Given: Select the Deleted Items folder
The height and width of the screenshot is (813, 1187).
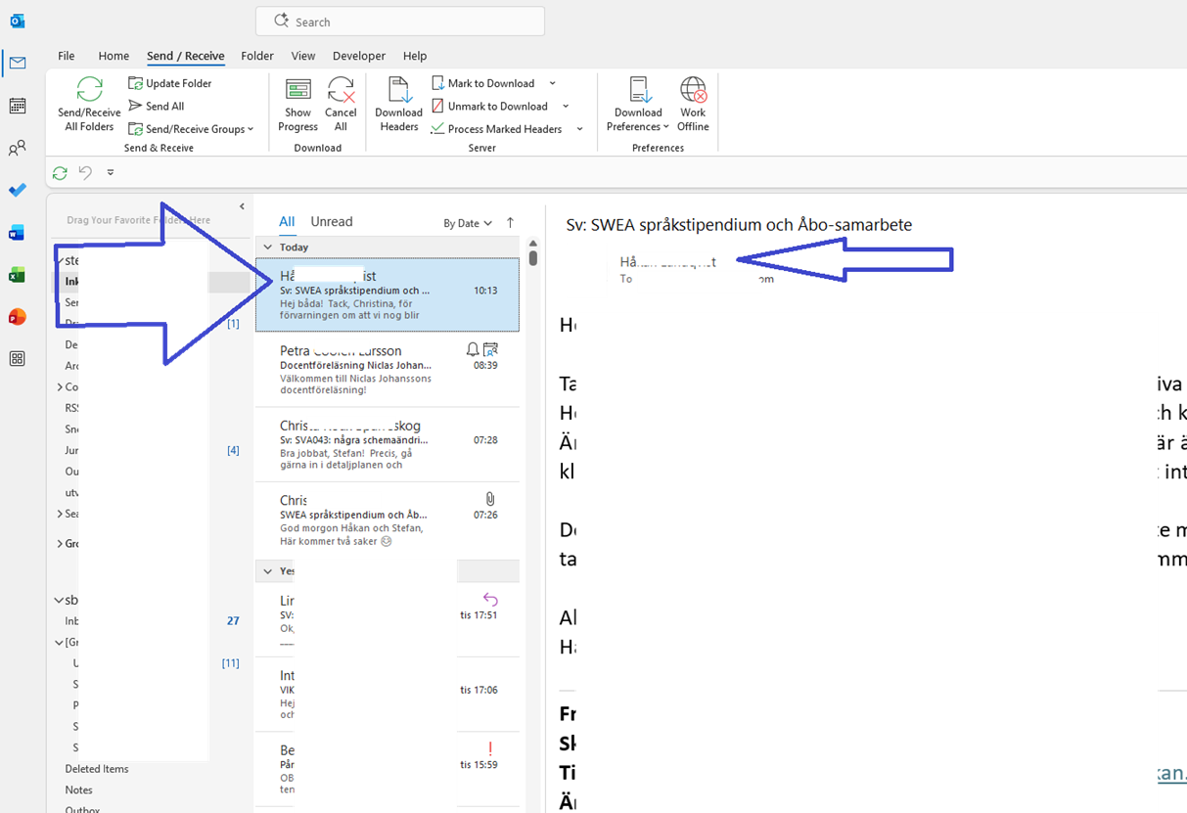Looking at the screenshot, I should click(97, 769).
